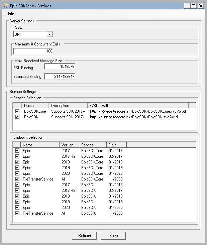Click date 01/2020 in EpicSDK row
This screenshot has width=207, height=245.
point(116,208)
